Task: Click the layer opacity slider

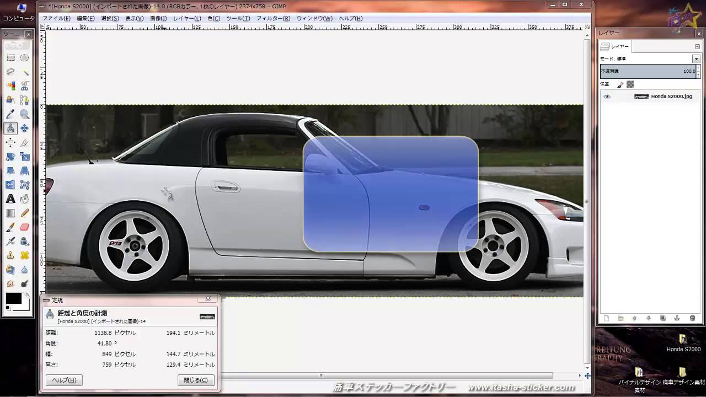Action: [x=648, y=71]
